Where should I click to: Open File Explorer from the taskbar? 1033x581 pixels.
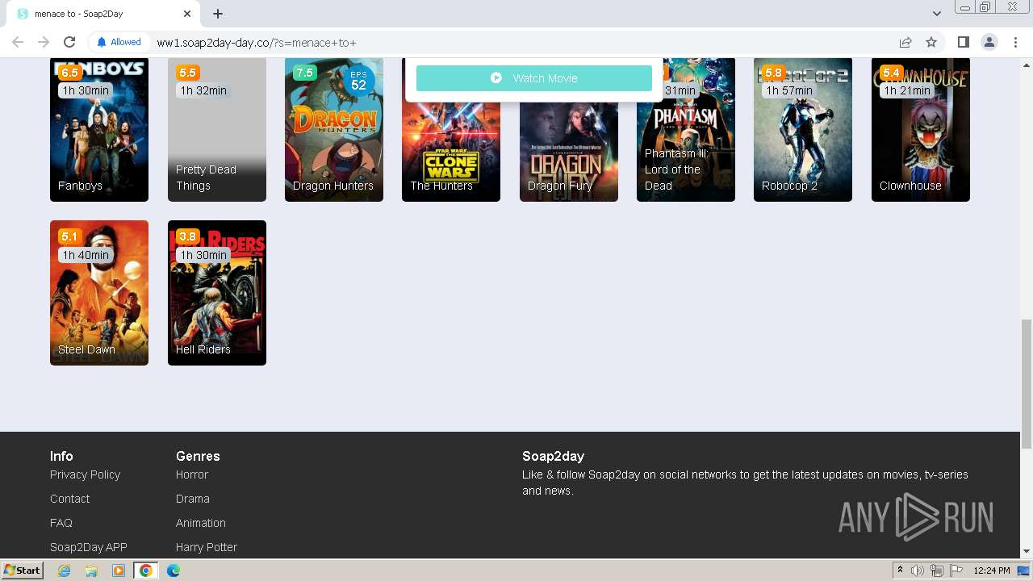click(91, 571)
